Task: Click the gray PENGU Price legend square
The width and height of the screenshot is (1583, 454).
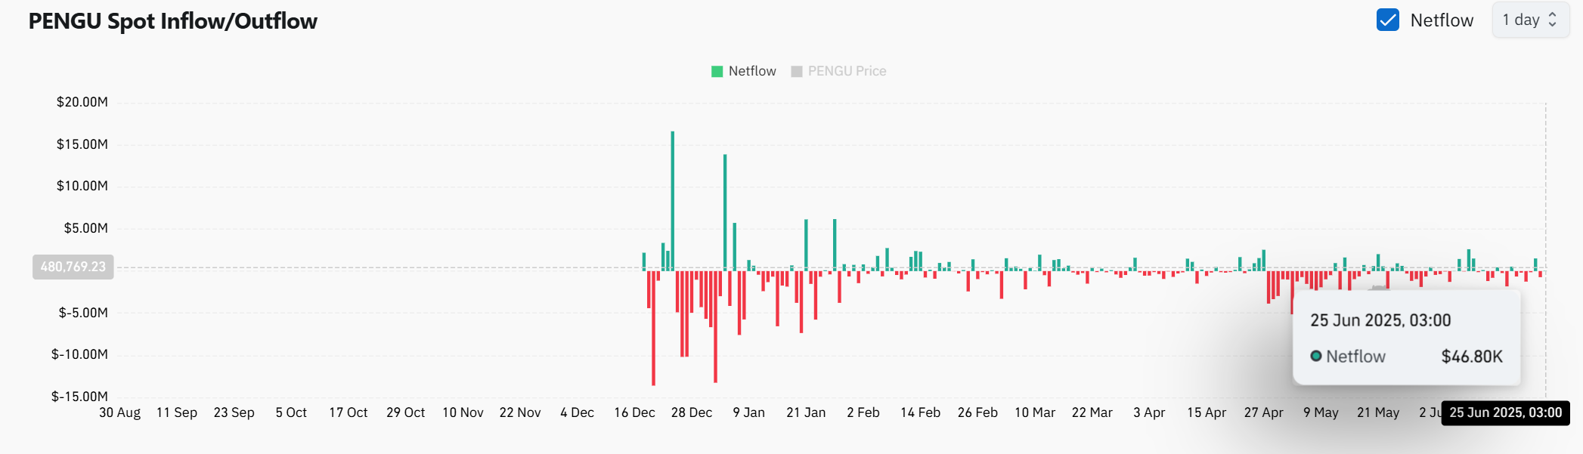Action: [796, 72]
